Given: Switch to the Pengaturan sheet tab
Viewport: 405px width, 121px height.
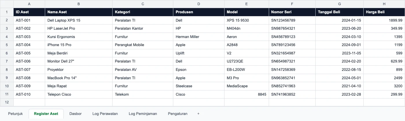Looking at the screenshot, I should (x=178, y=114).
